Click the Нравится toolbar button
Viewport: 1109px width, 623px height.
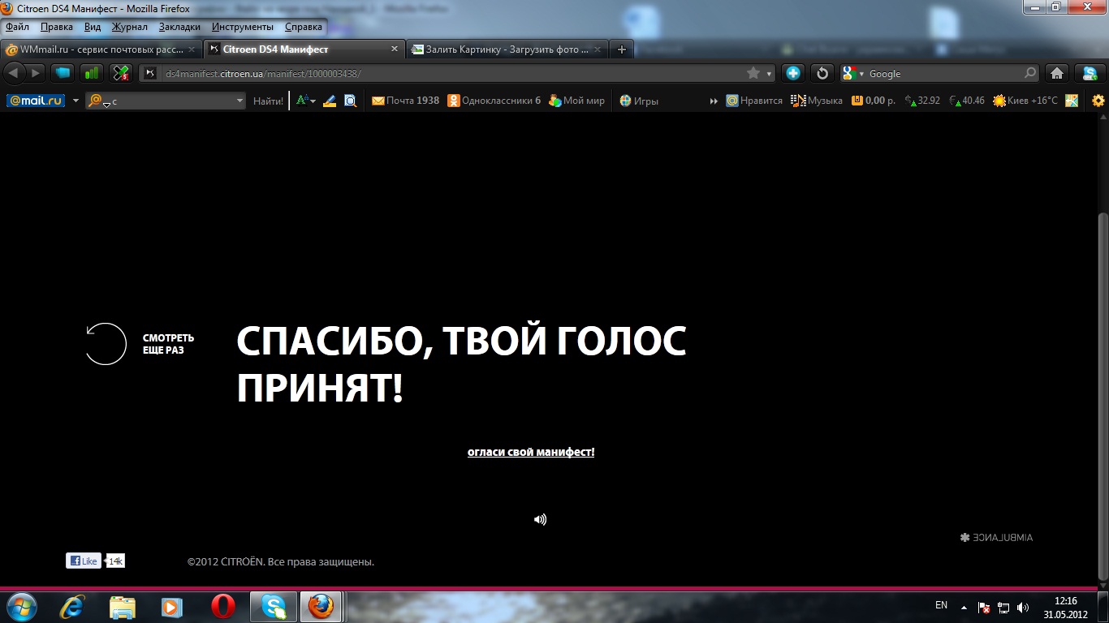(x=754, y=101)
